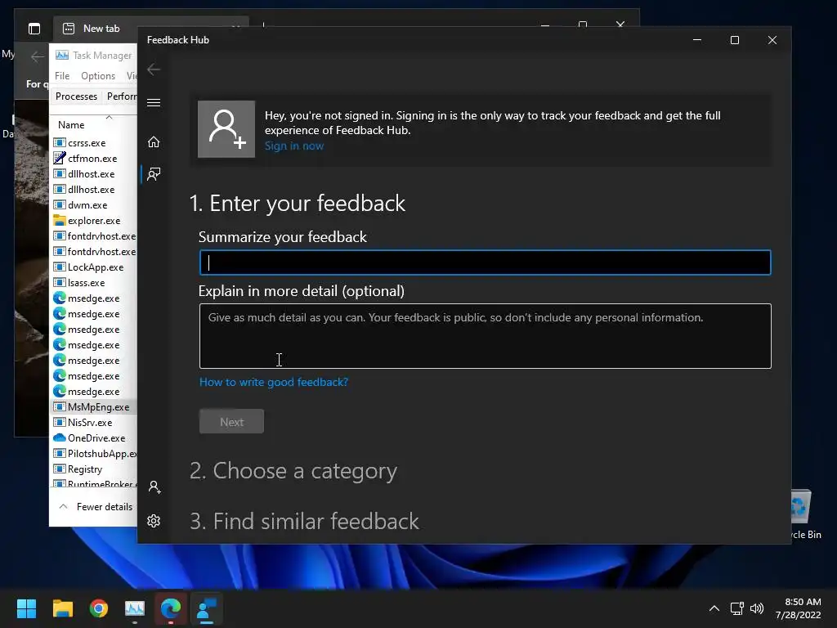
Task: Switch to Task Manager Performance tab
Action: point(122,96)
